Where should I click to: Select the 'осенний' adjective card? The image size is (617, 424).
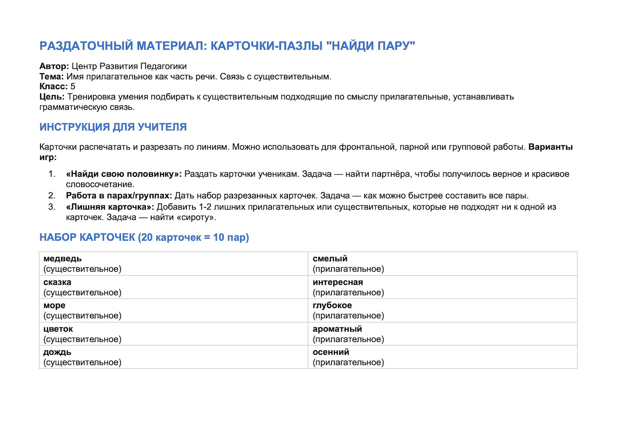tap(442, 357)
